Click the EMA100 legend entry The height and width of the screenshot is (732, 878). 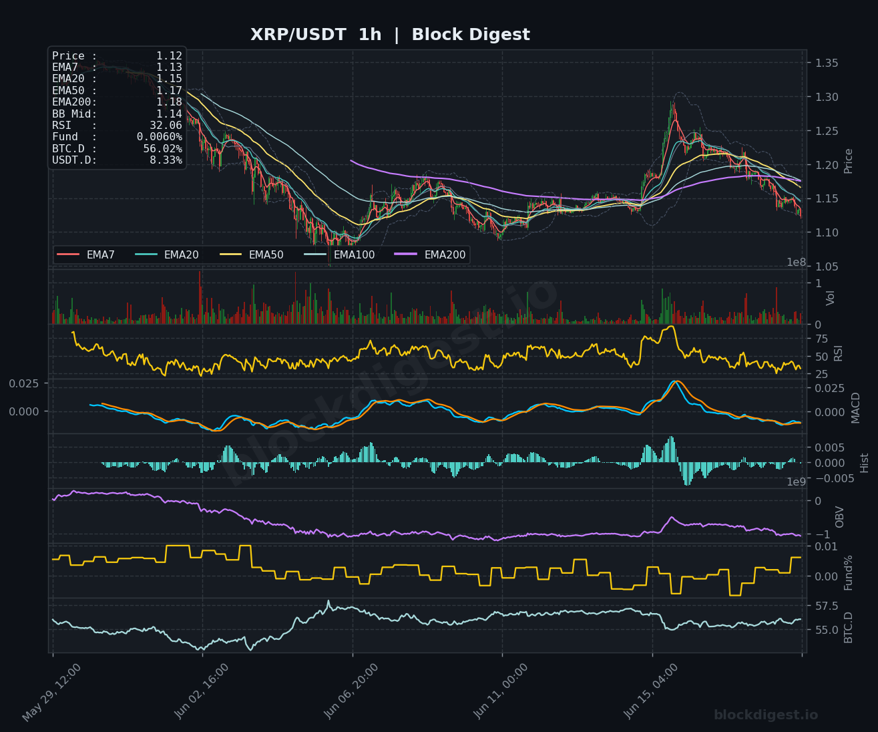[339, 254]
